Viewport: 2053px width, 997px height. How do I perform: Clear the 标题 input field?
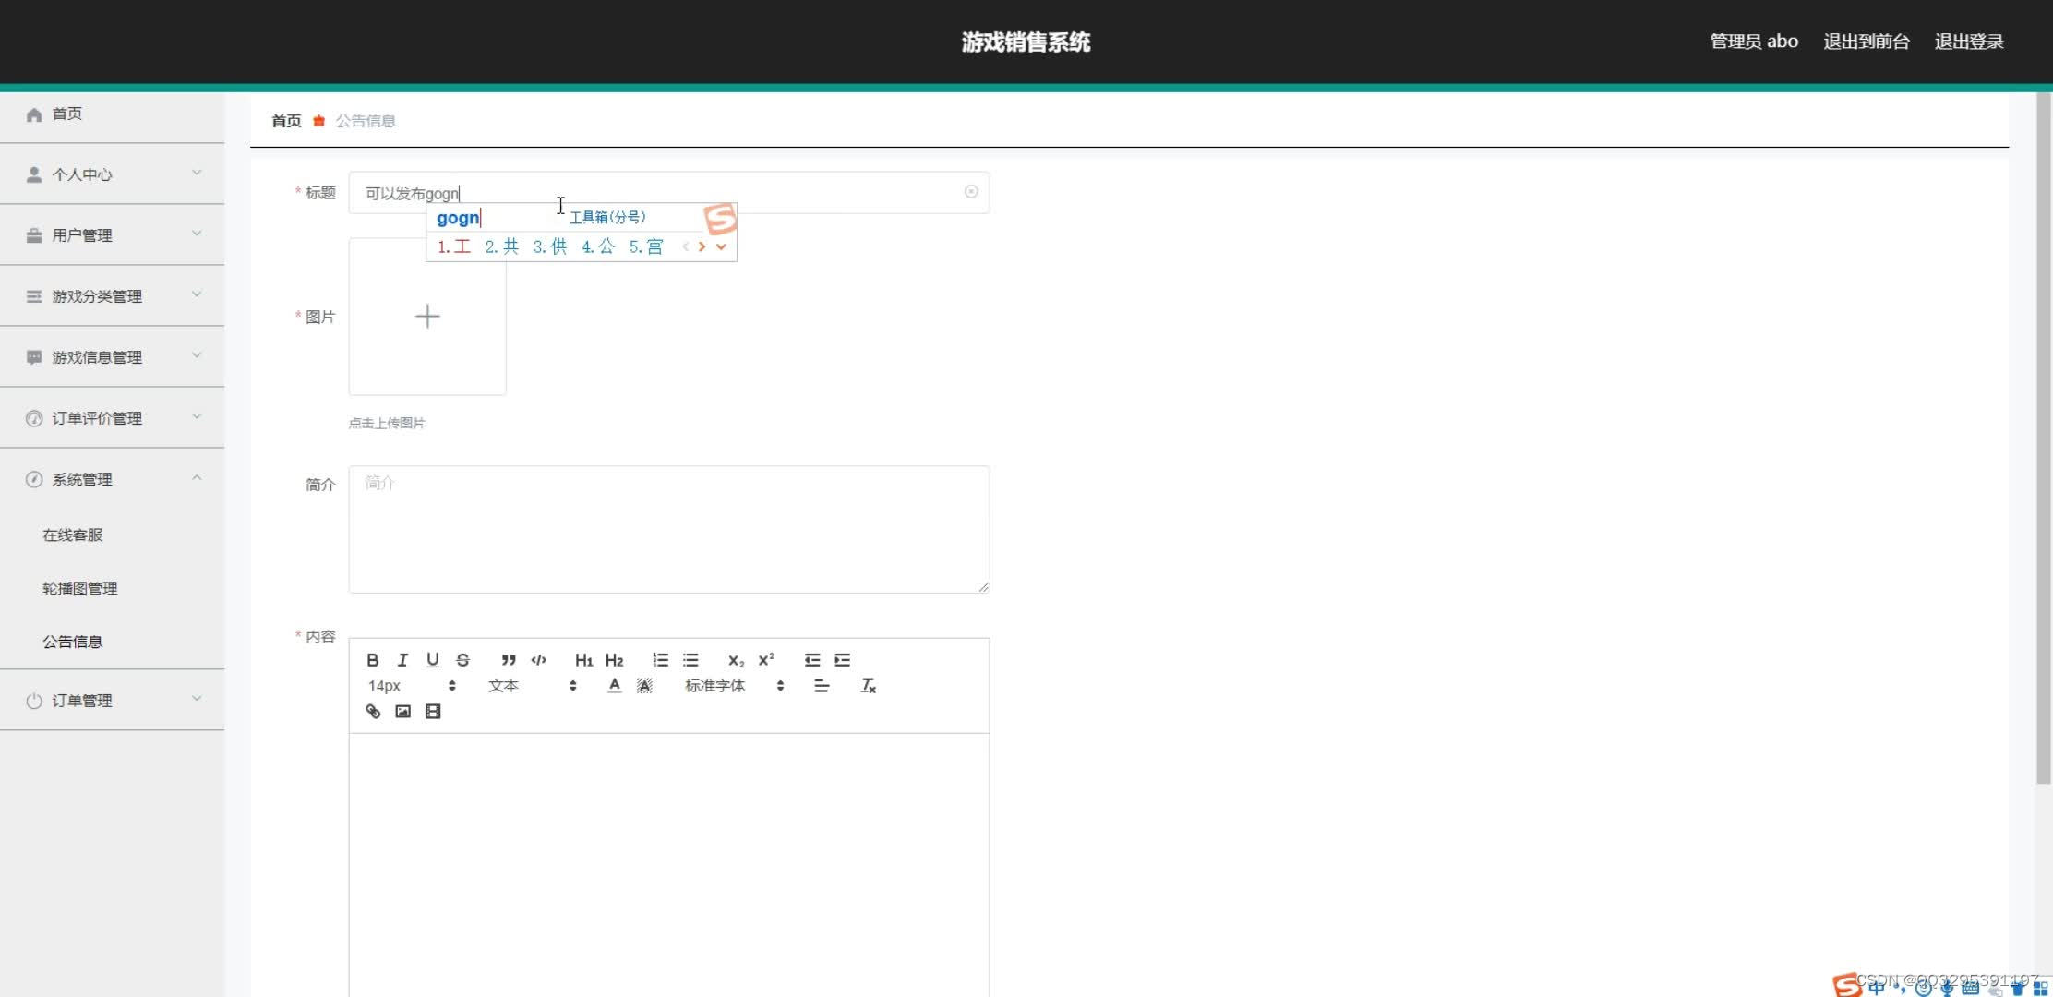coord(971,192)
